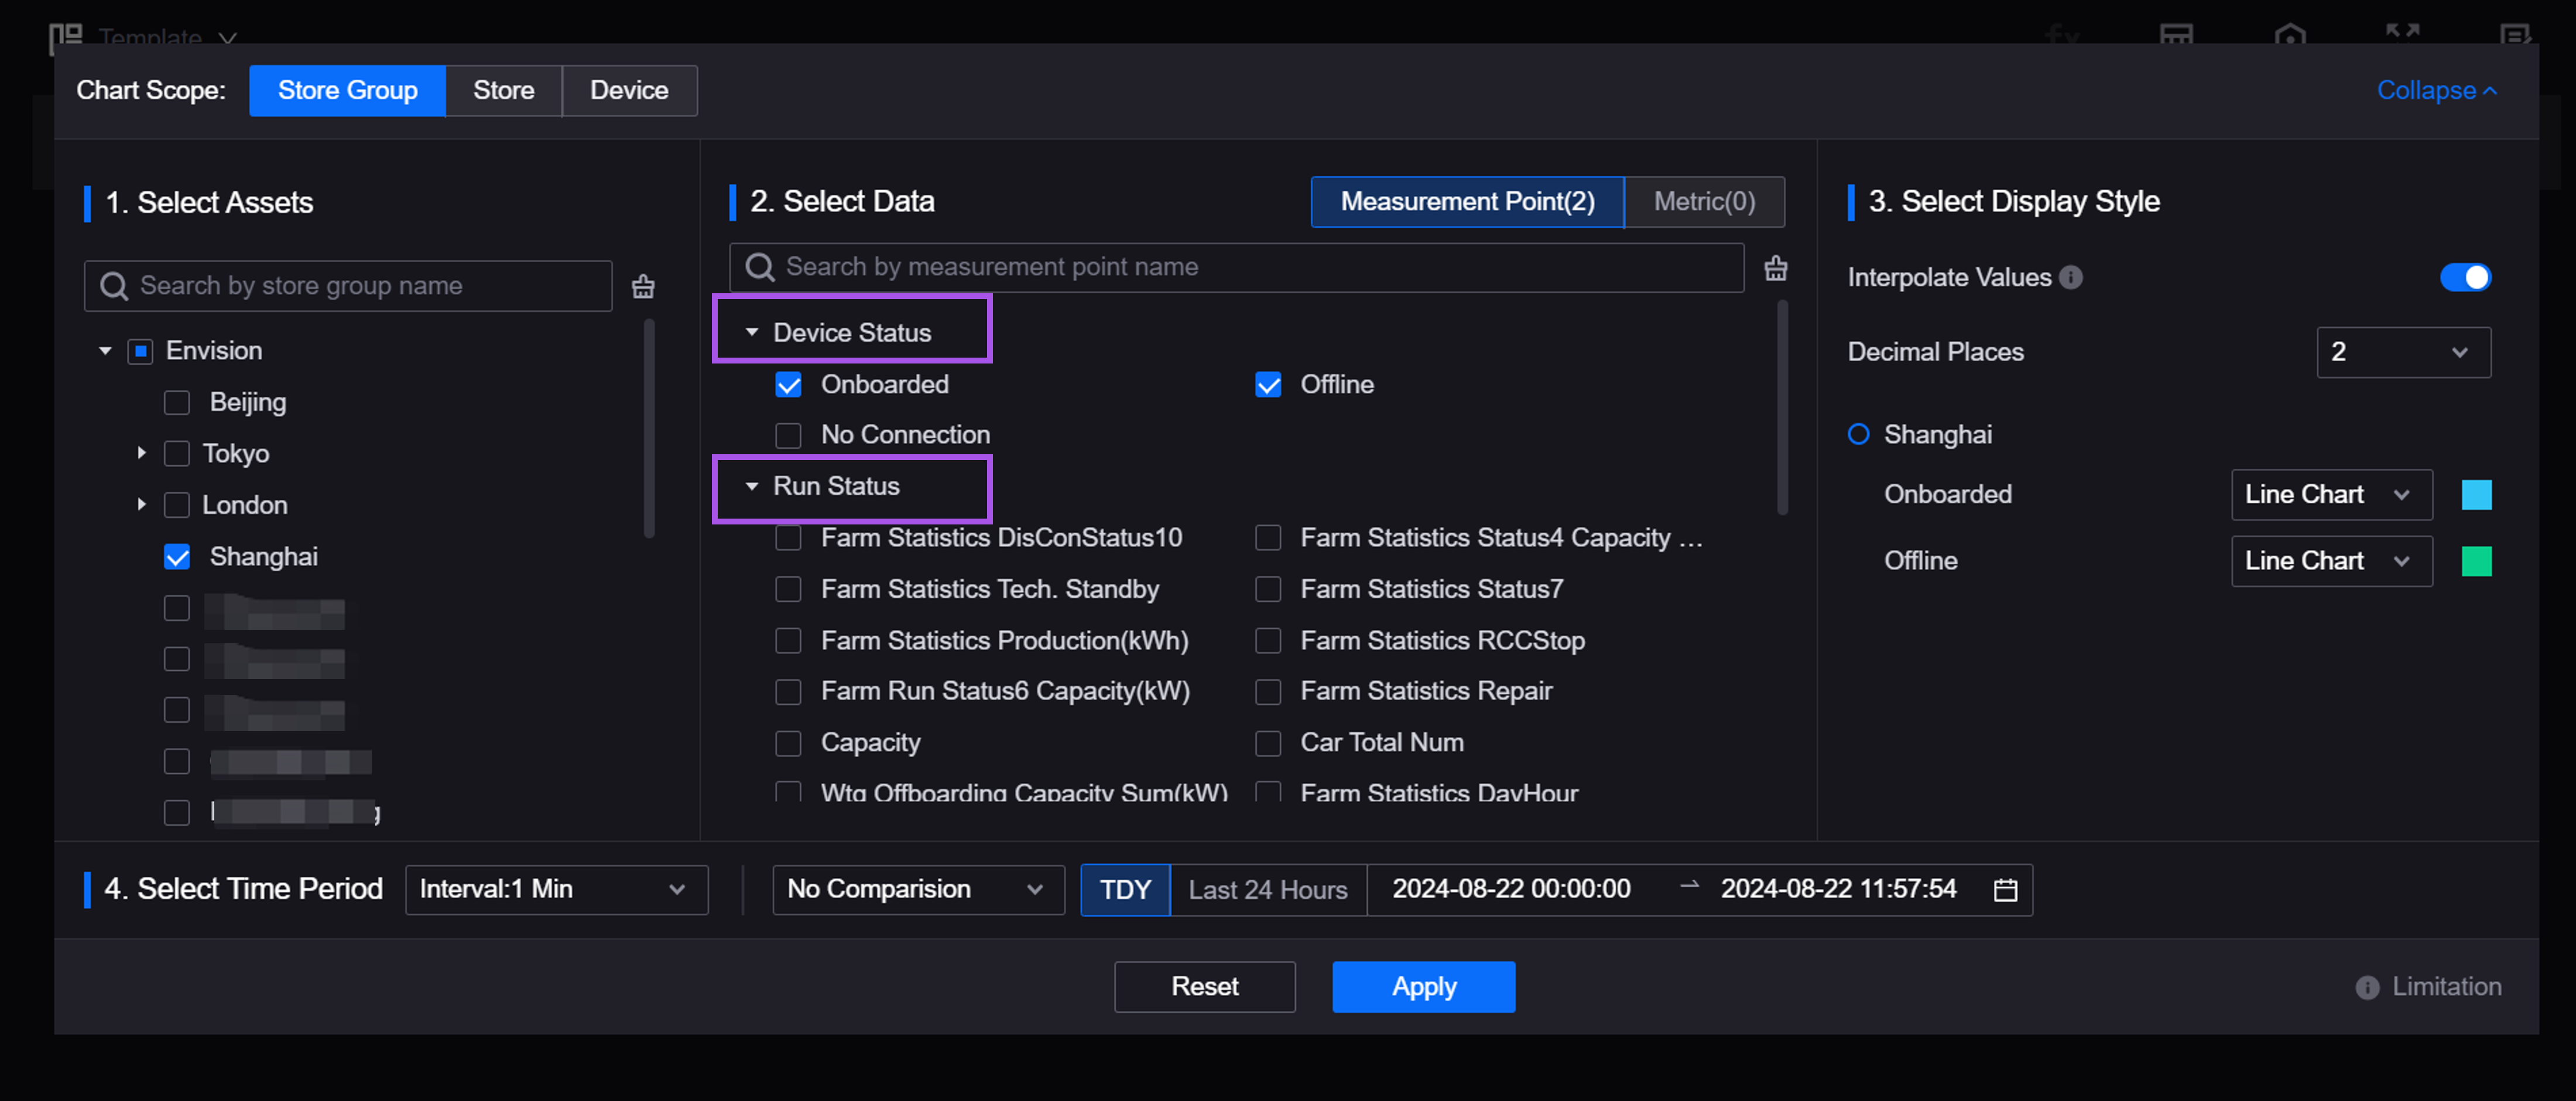Click the Template layout icon at top left
Viewport: 2576px width, 1101px height.
click(66, 38)
